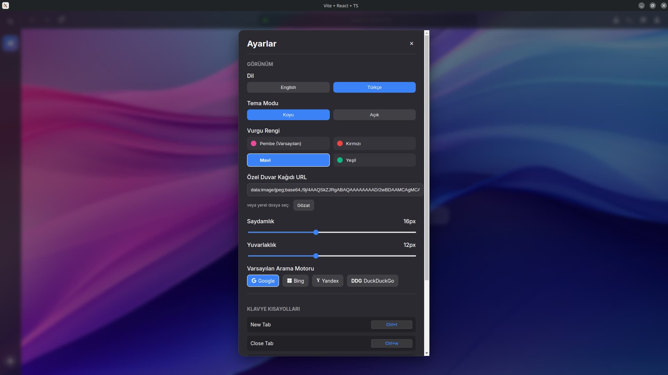Switch search engine to DuckDuckGo

tap(372, 281)
